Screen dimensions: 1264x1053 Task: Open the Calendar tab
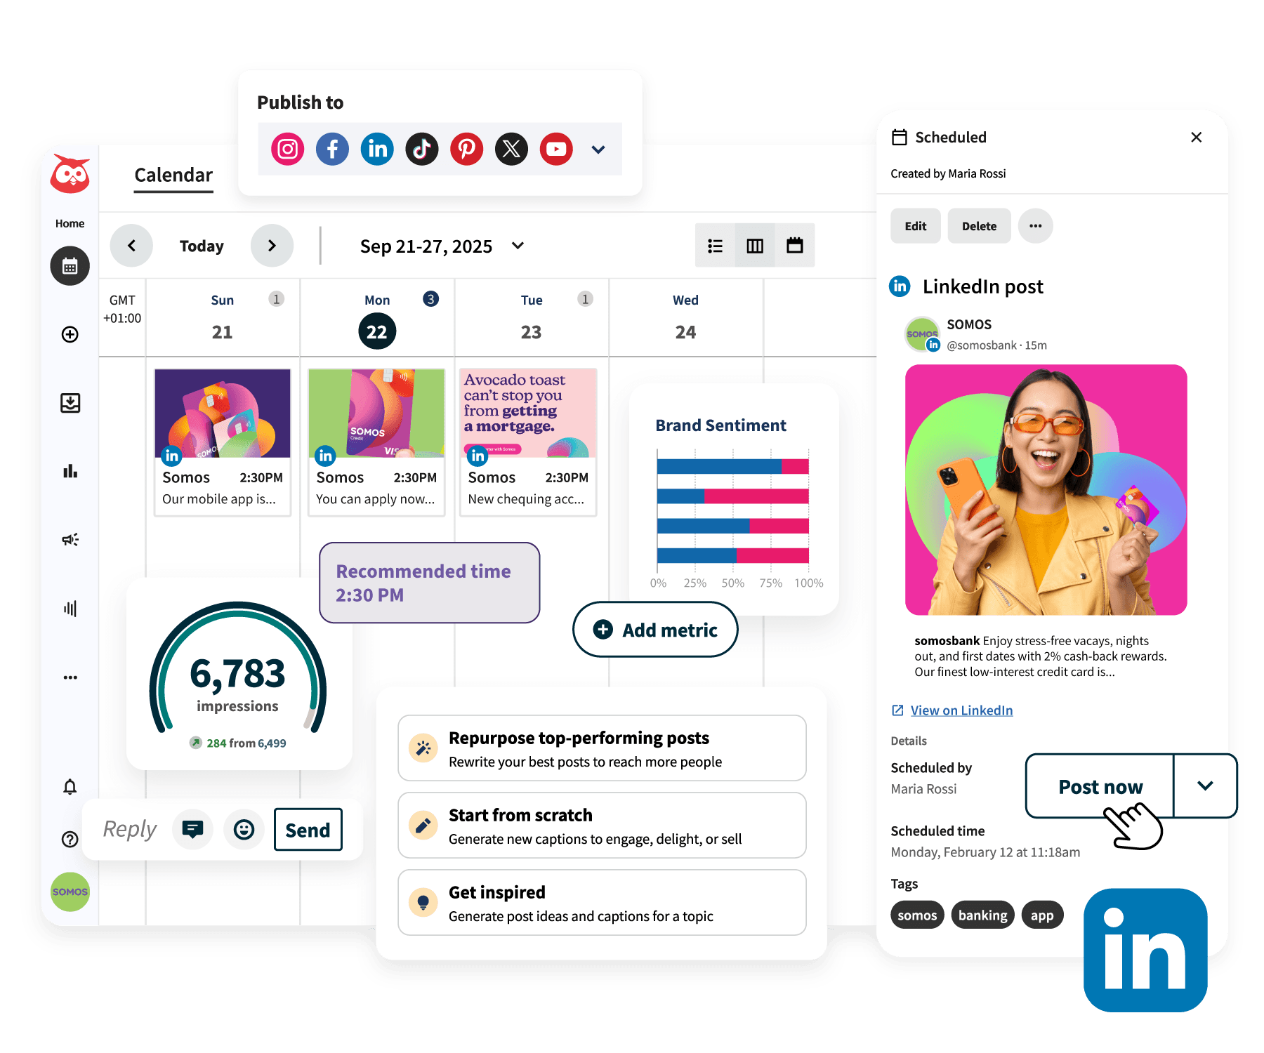tap(173, 175)
